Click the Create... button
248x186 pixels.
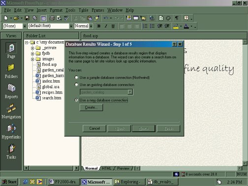(x=91, y=107)
